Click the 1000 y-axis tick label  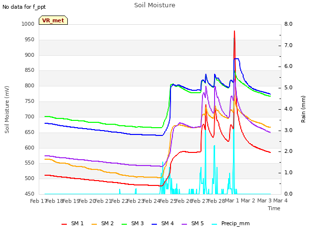[x=28, y=24]
